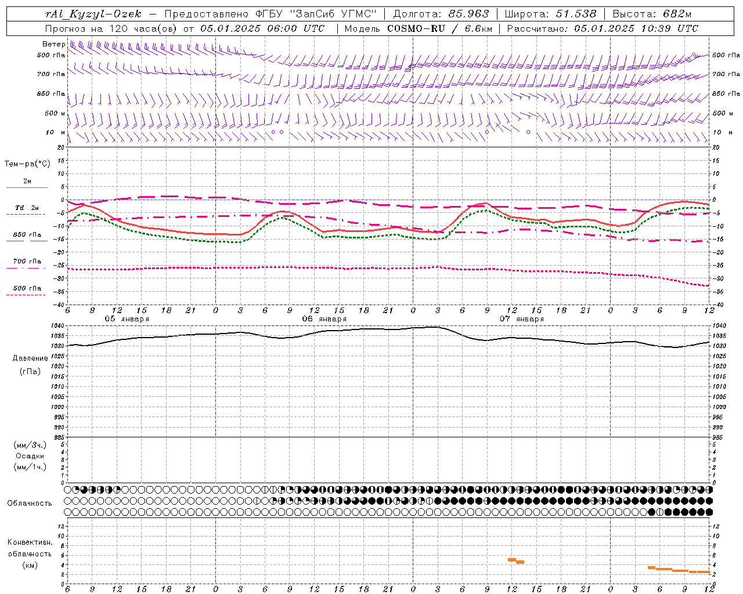Select the Широта: 51.538 value
This screenshot has width=743, height=594.
(x=551, y=14)
